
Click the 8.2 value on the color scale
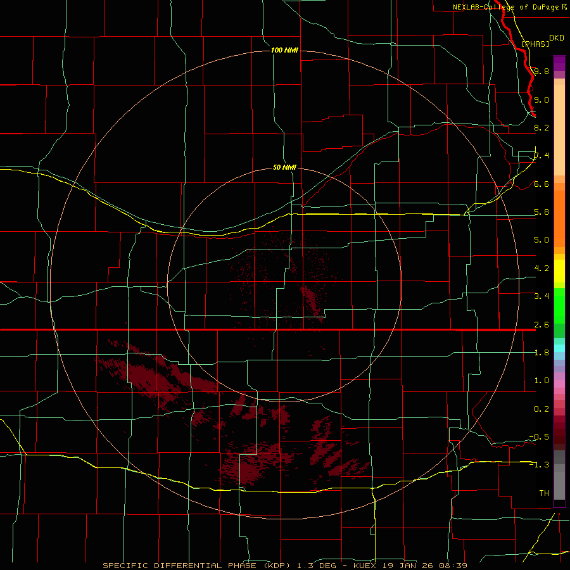[541, 127]
